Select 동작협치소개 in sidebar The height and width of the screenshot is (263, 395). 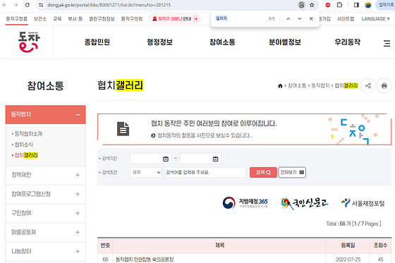click(x=28, y=134)
